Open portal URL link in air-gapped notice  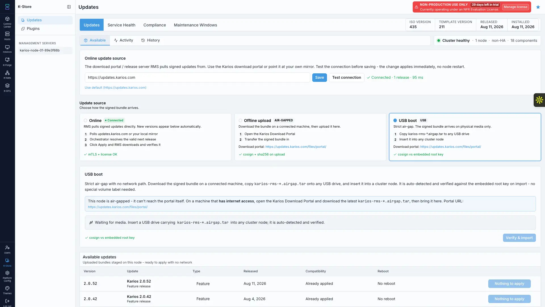click(118, 207)
